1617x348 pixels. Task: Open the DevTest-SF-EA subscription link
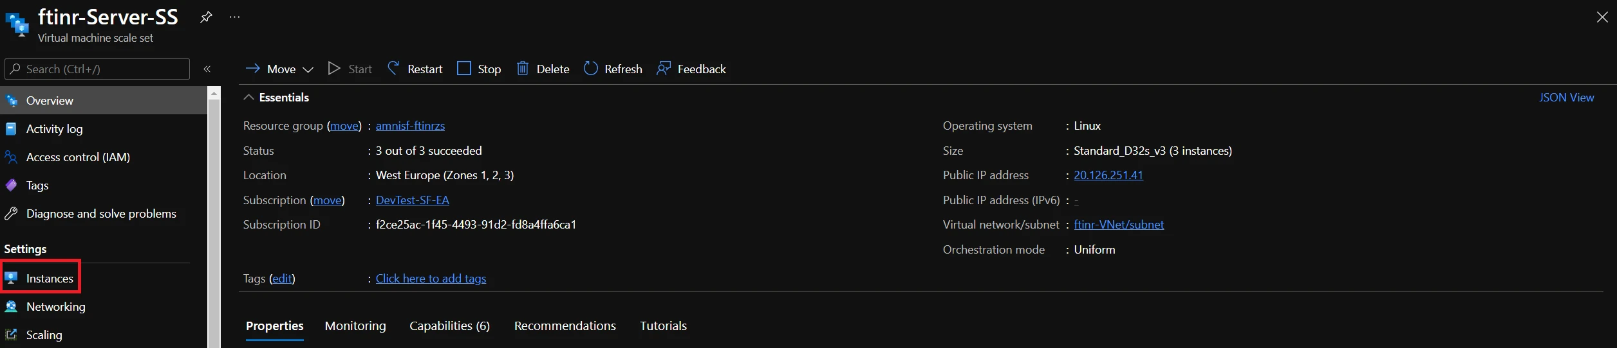click(x=413, y=200)
